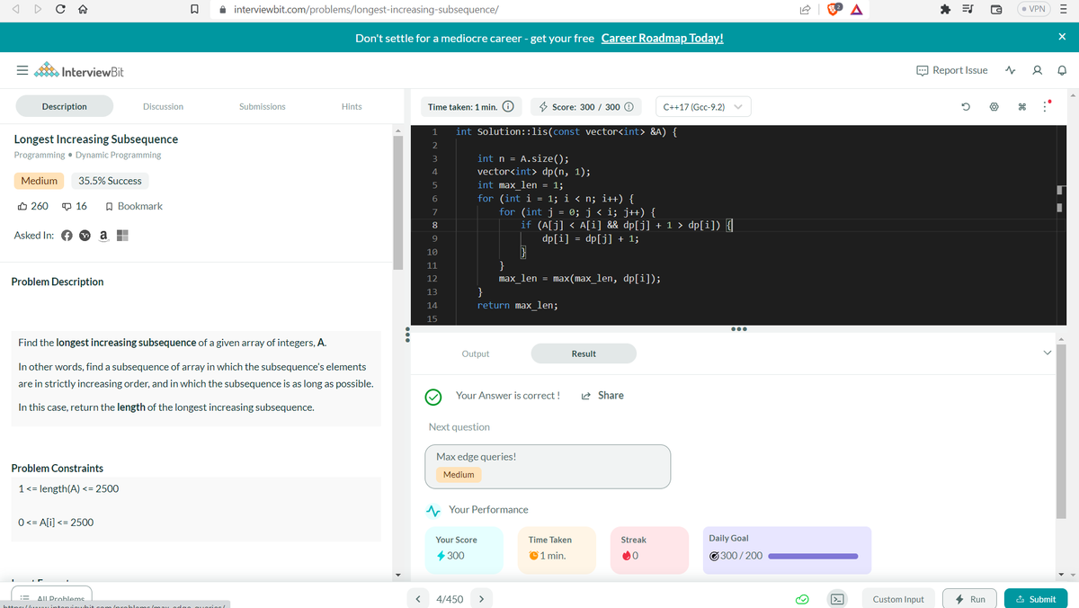This screenshot has height=608, width=1079.
Task: Go to the InterviewBit home logo
Action: coord(79,72)
